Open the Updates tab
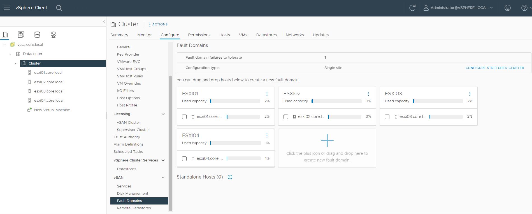The image size is (532, 214). point(321,35)
